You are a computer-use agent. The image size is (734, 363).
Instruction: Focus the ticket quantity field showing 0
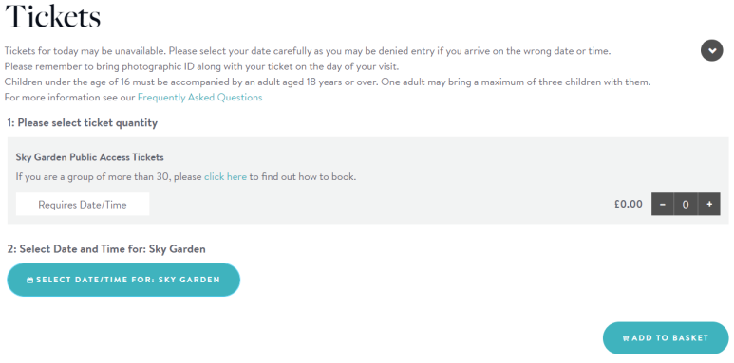coord(686,204)
